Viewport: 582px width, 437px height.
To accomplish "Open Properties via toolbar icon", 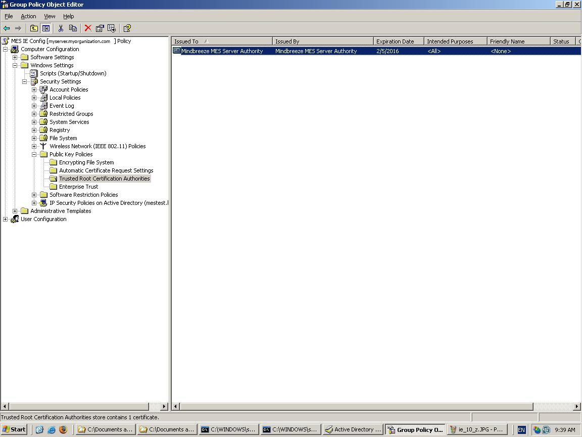I will [x=100, y=28].
